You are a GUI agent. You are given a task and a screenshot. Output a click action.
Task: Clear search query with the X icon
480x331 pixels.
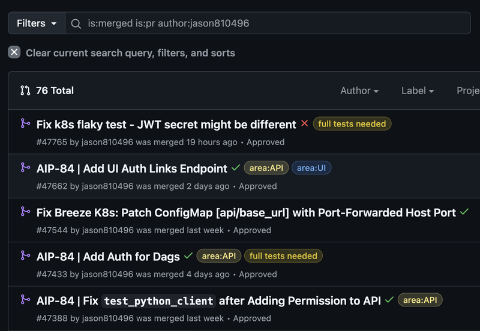(x=14, y=52)
